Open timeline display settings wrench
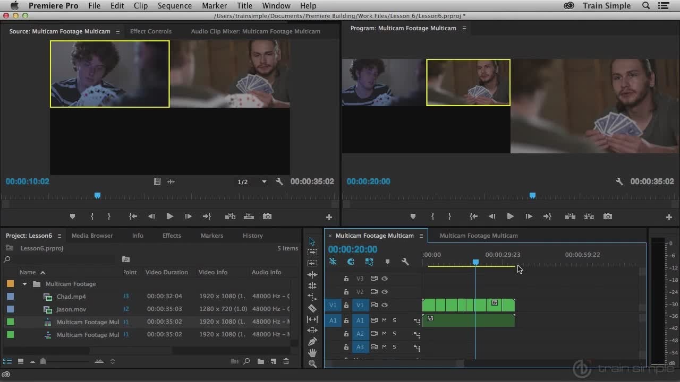680x382 pixels. [x=405, y=262]
